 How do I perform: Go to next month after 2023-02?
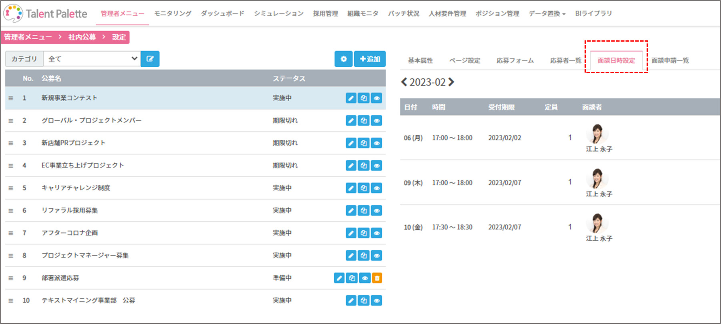tap(452, 82)
